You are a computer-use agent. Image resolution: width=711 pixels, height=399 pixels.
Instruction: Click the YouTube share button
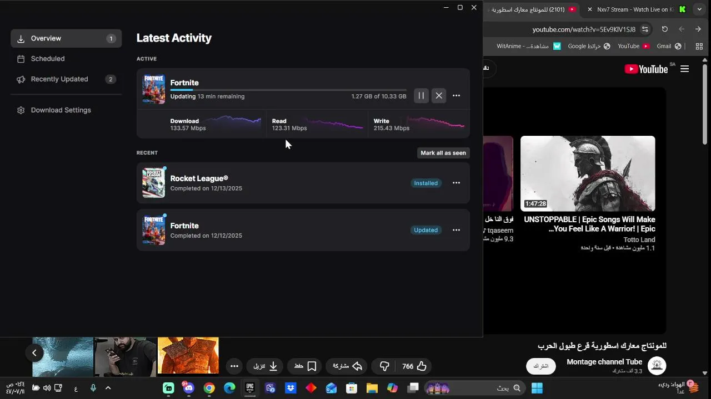coord(348,366)
